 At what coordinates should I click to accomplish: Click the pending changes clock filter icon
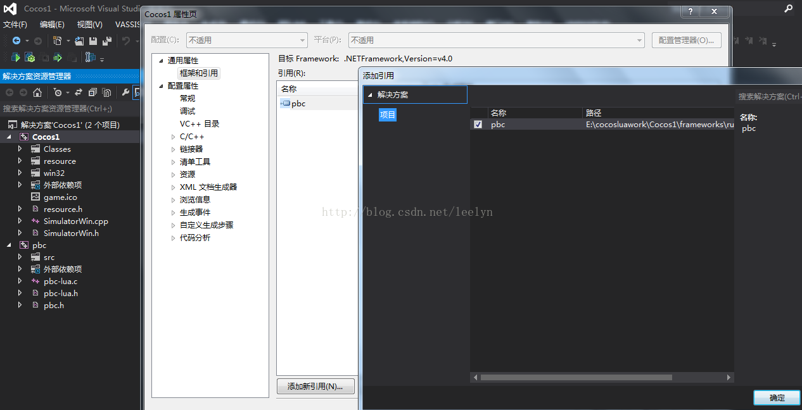(x=58, y=92)
